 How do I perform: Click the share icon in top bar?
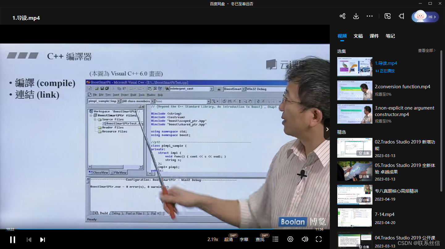(342, 16)
